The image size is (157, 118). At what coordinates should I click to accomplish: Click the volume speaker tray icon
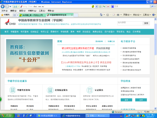coord(141,116)
